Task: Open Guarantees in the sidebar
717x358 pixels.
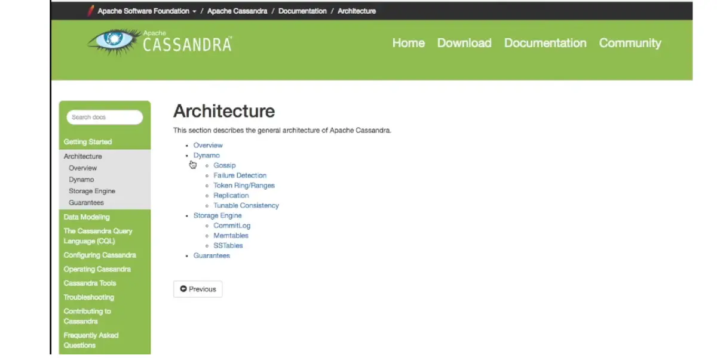Action: point(86,203)
